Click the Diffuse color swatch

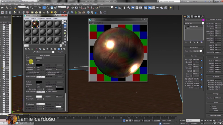(x=39, y=58)
